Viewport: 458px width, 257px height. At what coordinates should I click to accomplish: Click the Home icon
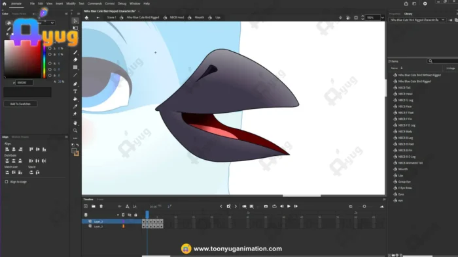(5, 4)
